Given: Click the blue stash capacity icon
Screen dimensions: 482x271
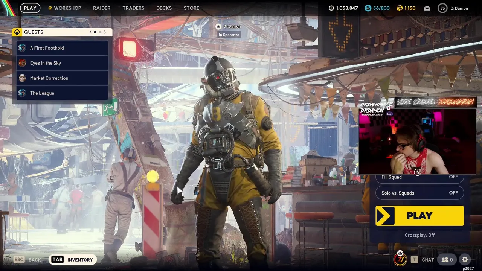Looking at the screenshot, I should point(368,8).
